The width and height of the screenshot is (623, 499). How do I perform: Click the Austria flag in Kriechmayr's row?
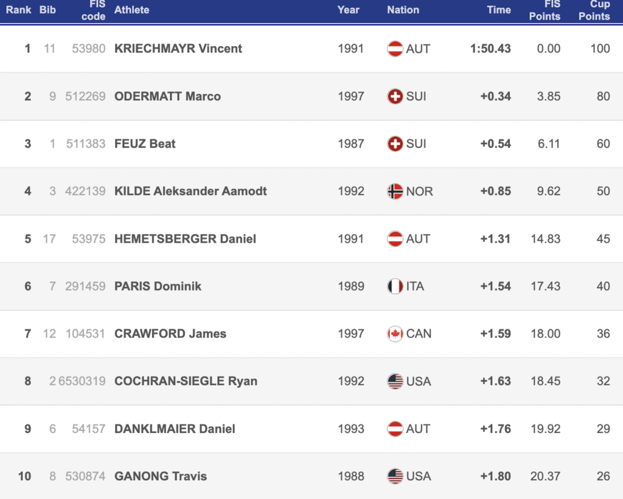(x=395, y=49)
